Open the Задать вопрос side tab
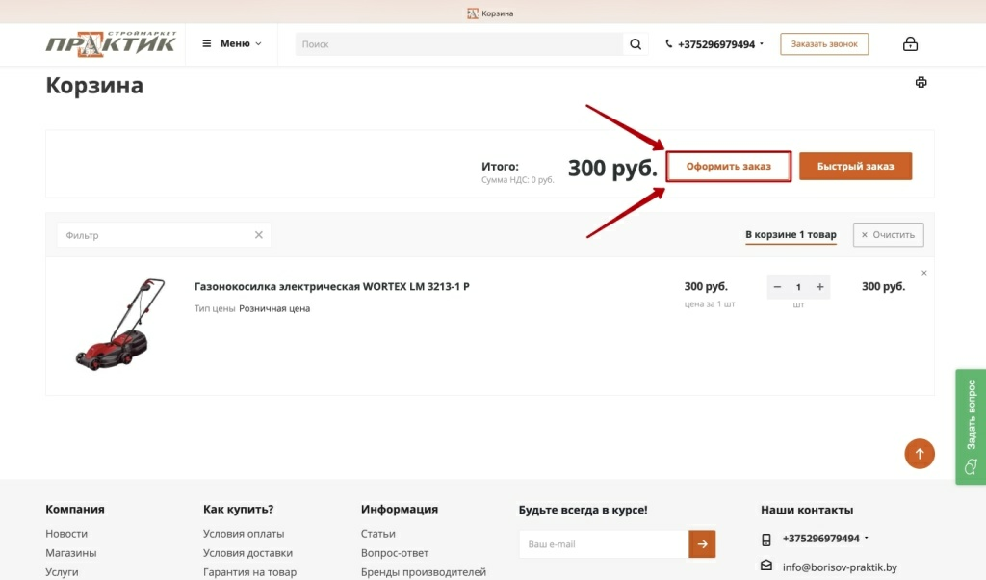This screenshot has width=986, height=580. click(x=971, y=427)
